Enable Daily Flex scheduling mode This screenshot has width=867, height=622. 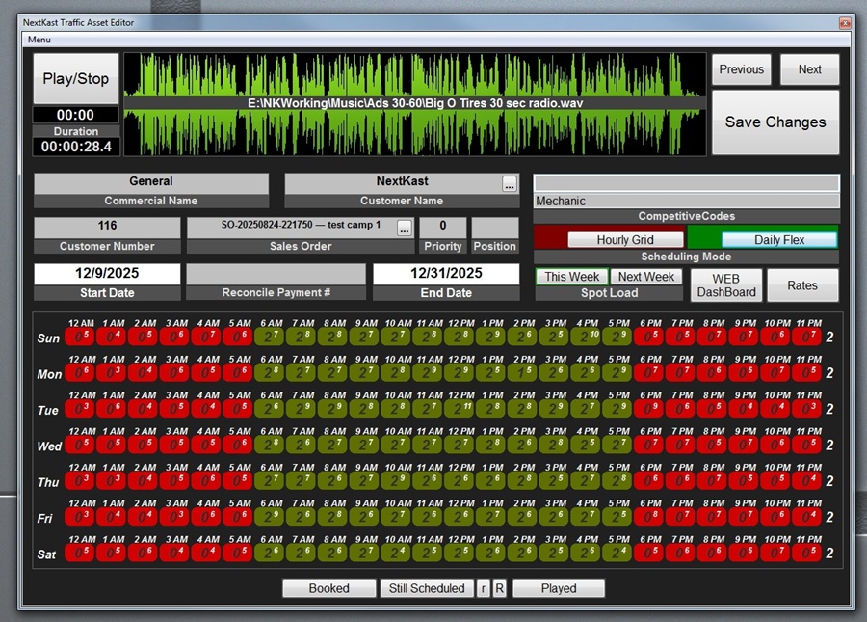[x=778, y=239]
